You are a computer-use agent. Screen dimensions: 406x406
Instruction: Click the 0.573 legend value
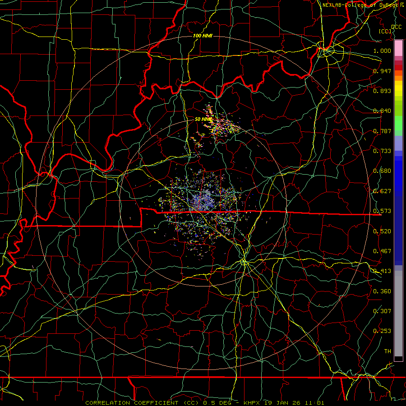coord(382,211)
